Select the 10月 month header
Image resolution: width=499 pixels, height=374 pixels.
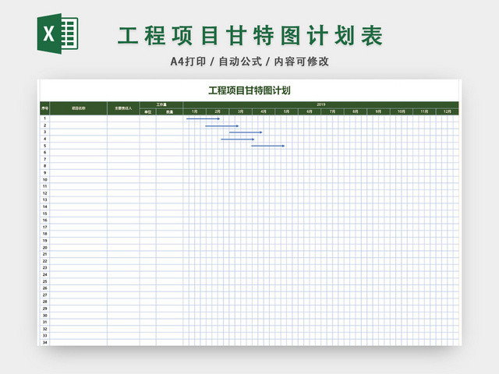tap(402, 111)
